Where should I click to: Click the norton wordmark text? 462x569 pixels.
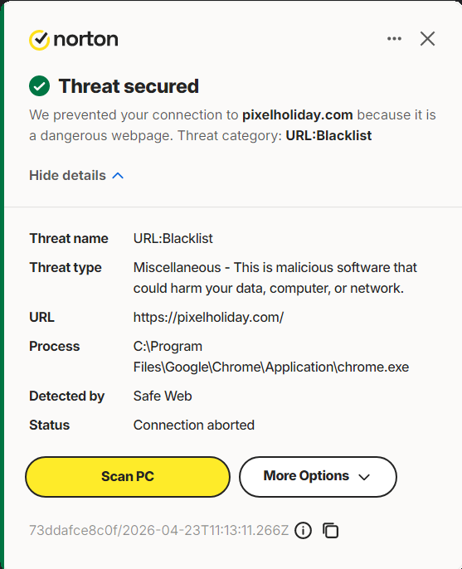click(x=85, y=39)
